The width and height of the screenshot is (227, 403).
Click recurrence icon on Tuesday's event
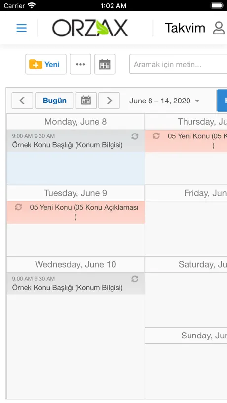click(x=18, y=207)
